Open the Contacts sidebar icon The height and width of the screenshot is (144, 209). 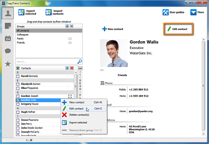point(8,13)
